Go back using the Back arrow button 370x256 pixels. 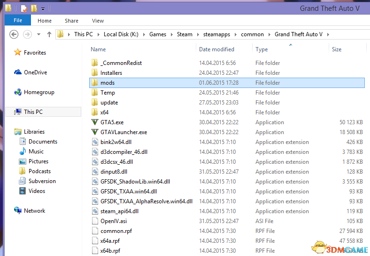click(x=14, y=34)
